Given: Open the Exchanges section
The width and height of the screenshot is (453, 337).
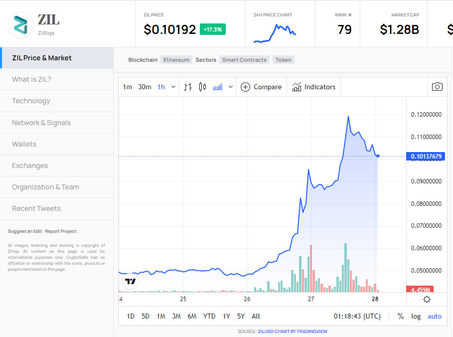Looking at the screenshot, I should coord(57,166).
